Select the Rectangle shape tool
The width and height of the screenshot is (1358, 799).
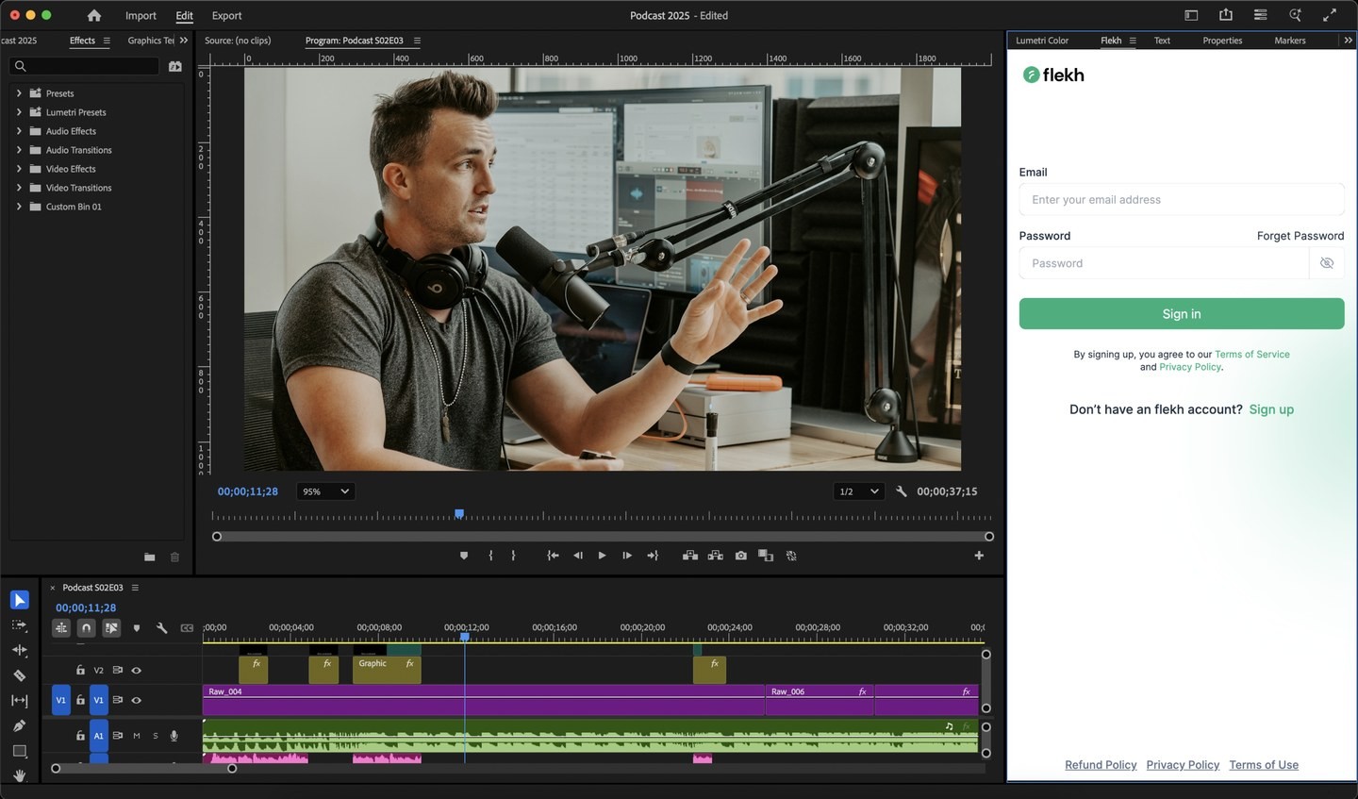pos(20,751)
